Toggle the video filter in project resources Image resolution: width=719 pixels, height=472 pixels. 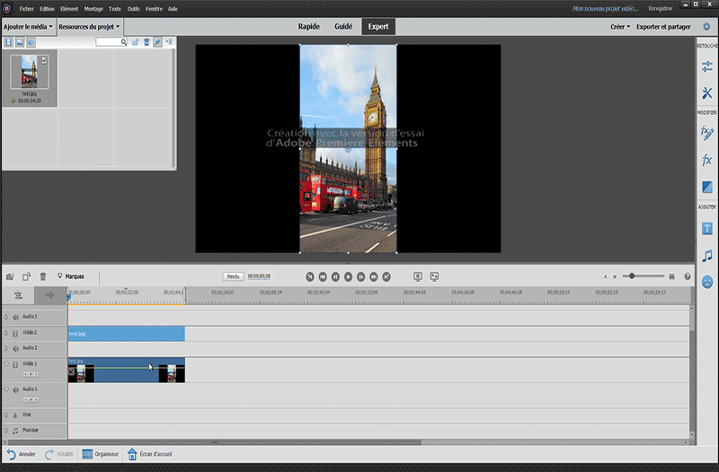coord(9,42)
